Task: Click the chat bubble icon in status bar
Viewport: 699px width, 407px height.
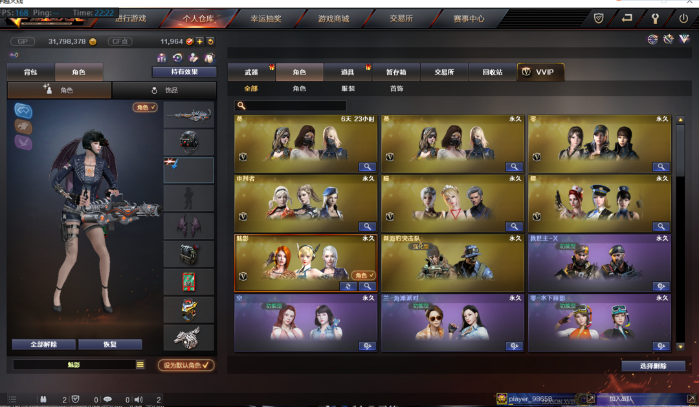Action: 107,399
